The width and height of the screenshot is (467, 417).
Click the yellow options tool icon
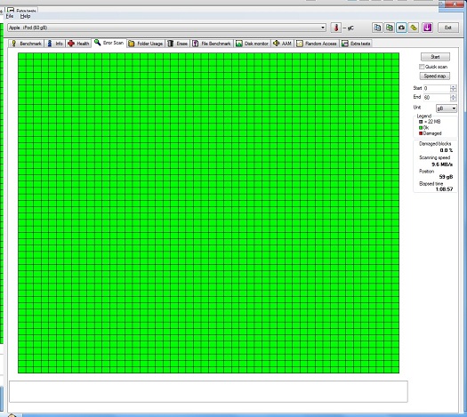414,28
